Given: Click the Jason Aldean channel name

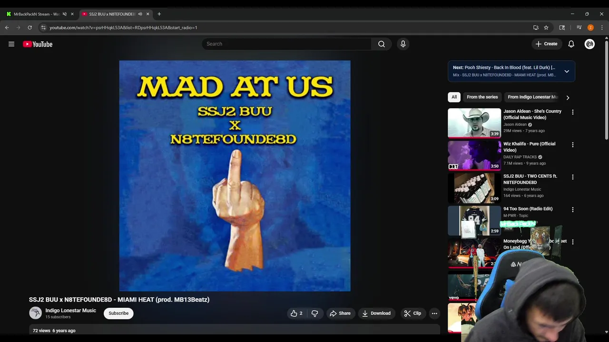Looking at the screenshot, I should pyautogui.click(x=515, y=124).
